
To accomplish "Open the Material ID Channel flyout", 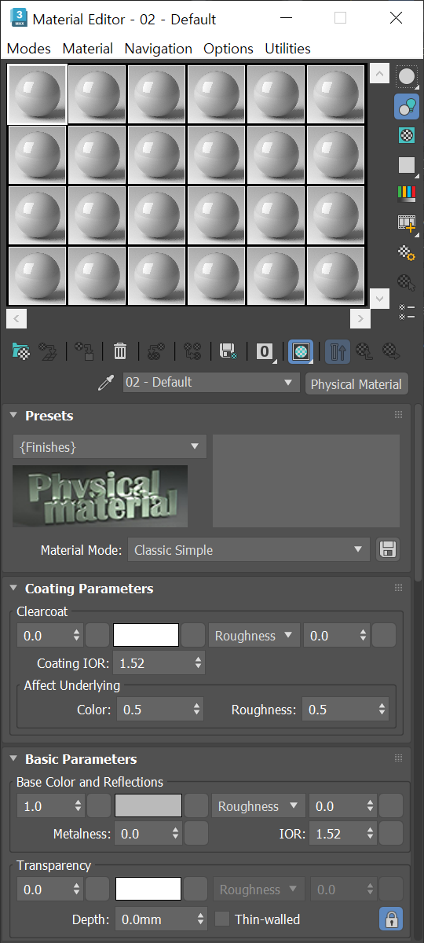I will [x=266, y=351].
